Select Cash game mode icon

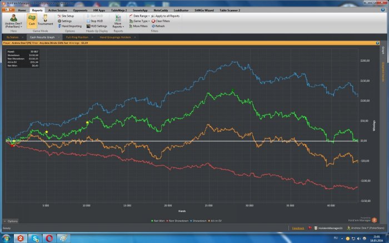click(32, 21)
